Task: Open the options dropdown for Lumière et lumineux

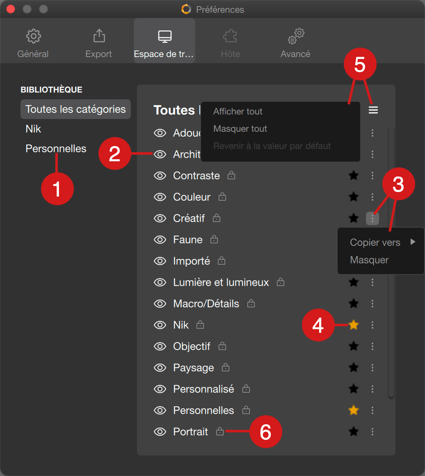Action: [x=372, y=282]
